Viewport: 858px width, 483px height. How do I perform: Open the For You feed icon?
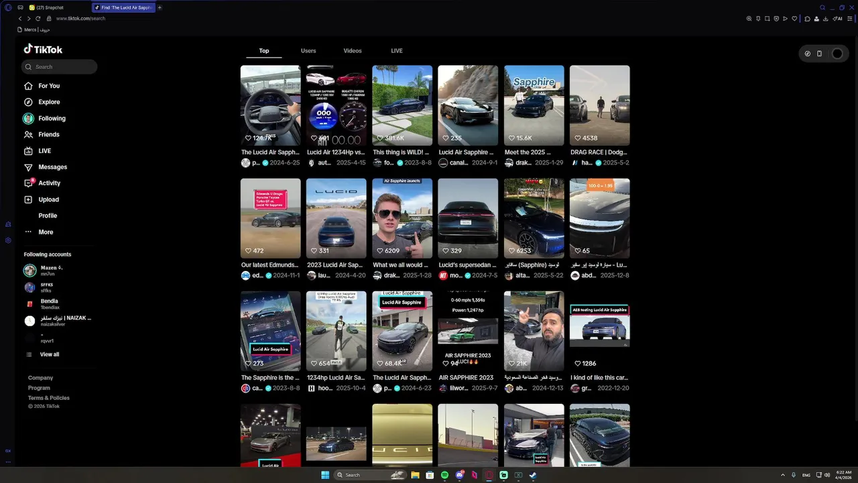28,86
